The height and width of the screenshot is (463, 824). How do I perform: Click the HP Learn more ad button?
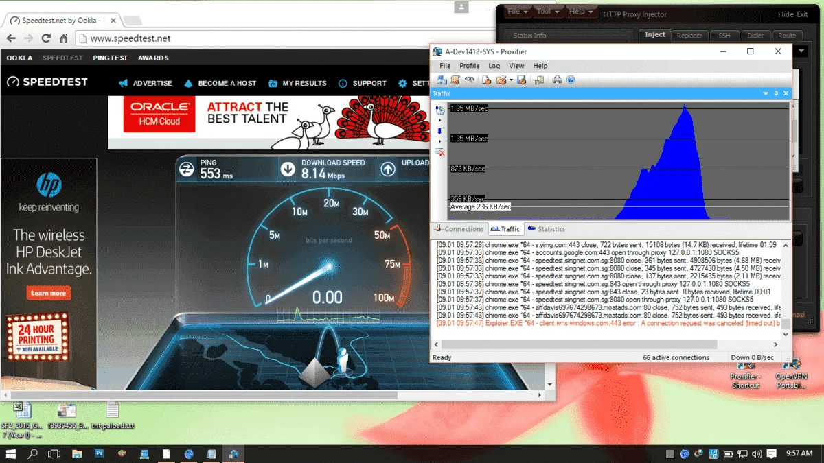click(48, 293)
